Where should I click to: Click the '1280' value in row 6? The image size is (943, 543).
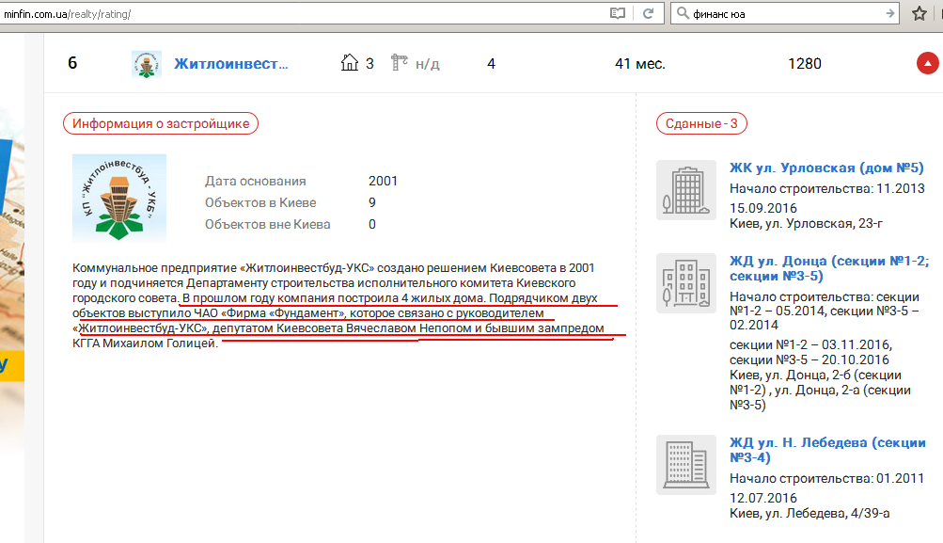click(x=805, y=63)
